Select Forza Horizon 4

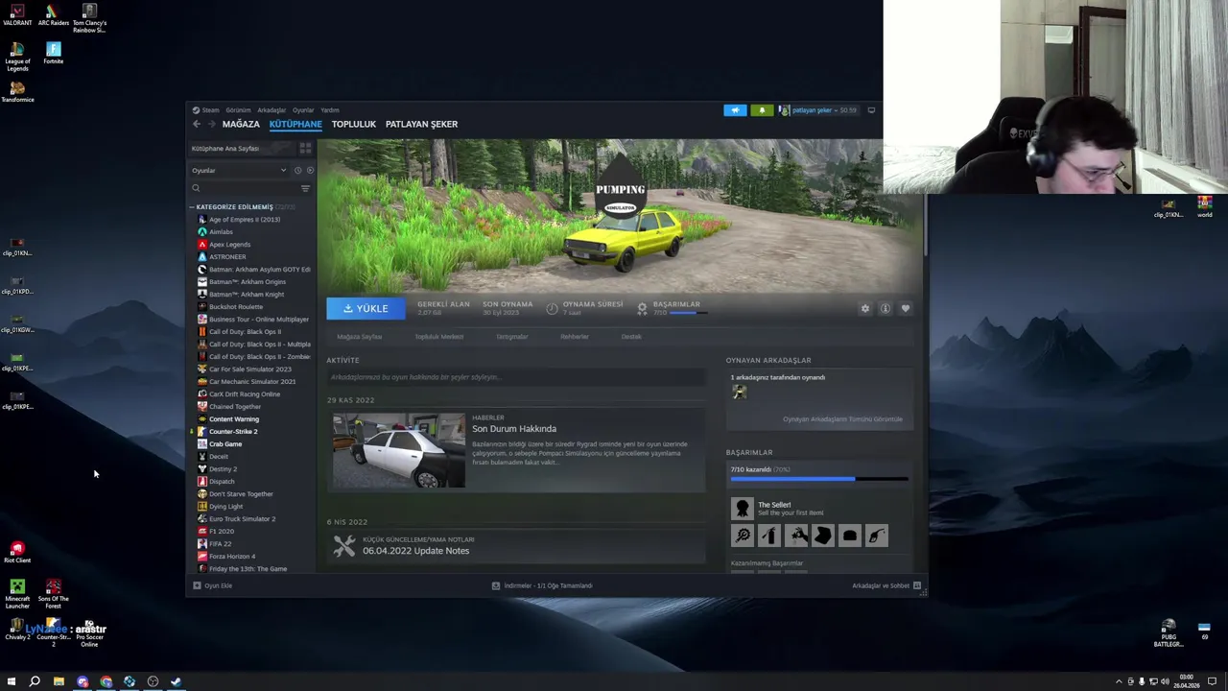(x=232, y=557)
